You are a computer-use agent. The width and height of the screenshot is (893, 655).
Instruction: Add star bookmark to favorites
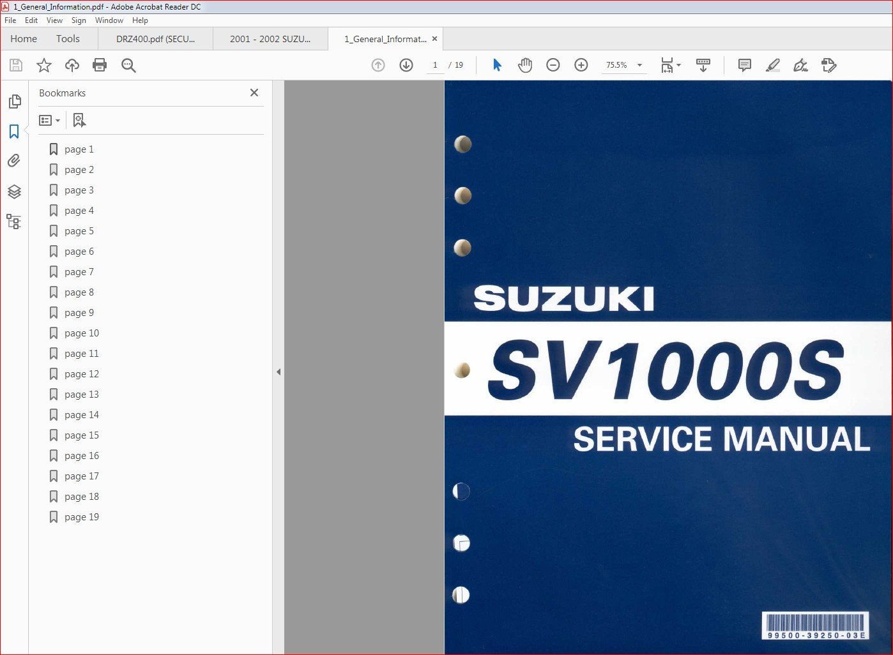[44, 65]
